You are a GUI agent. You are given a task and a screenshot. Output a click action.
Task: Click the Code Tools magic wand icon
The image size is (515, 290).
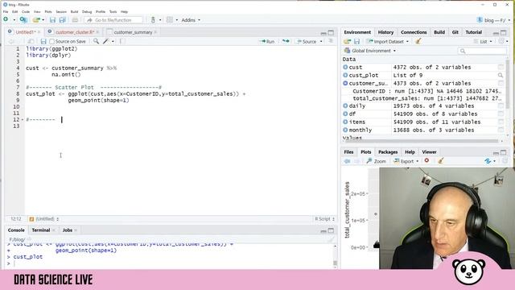[105, 41]
